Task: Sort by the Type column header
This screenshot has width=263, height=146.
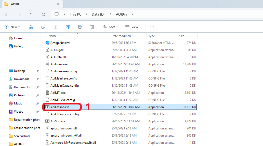Action: 151,36
